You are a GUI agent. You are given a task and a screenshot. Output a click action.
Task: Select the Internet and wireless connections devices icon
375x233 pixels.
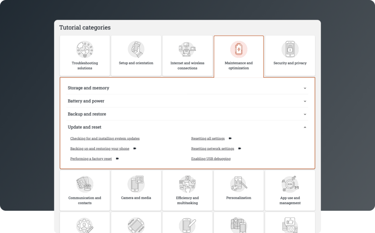[x=187, y=49]
